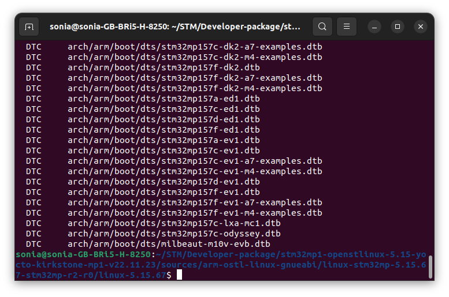Click the stm32mp157c-dk2-a7-examples.dtb line
The image size is (449, 297).
174,47
